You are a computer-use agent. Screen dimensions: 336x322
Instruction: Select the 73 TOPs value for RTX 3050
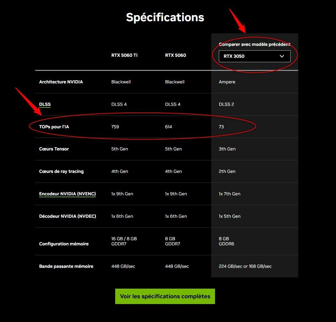tap(221, 127)
